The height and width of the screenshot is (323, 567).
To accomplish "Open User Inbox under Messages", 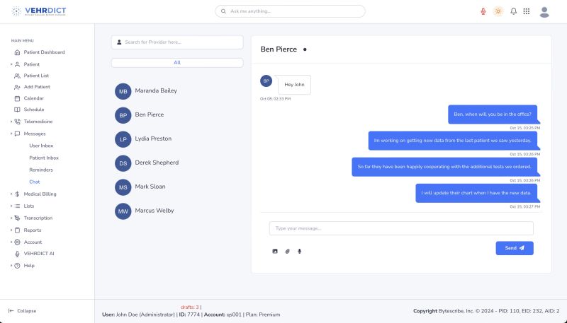I will pos(41,146).
